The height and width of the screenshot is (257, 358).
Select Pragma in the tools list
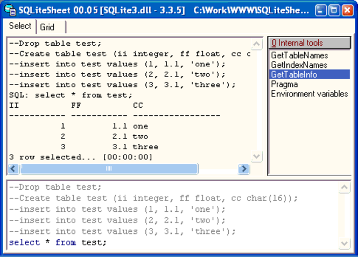coord(310,84)
